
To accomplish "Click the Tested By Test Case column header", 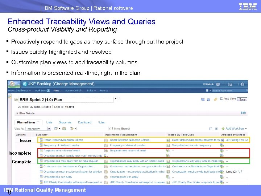I will [181, 135].
